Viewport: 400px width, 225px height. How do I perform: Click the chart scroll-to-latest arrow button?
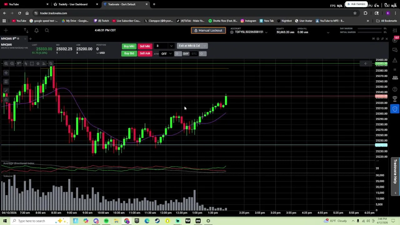366,63
